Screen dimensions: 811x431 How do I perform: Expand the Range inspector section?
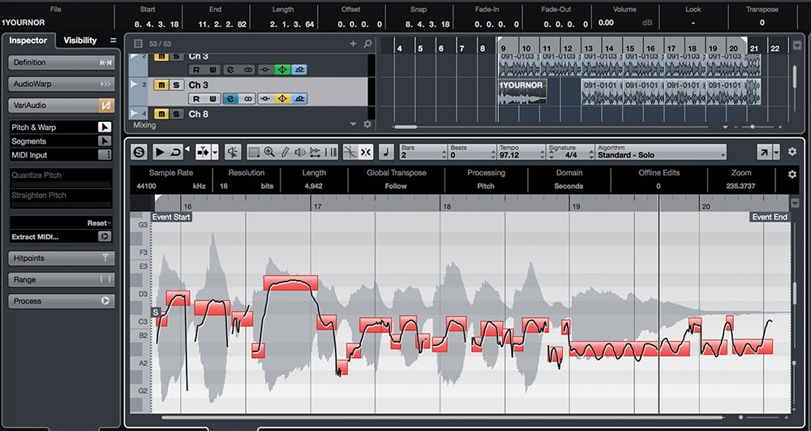click(x=62, y=280)
